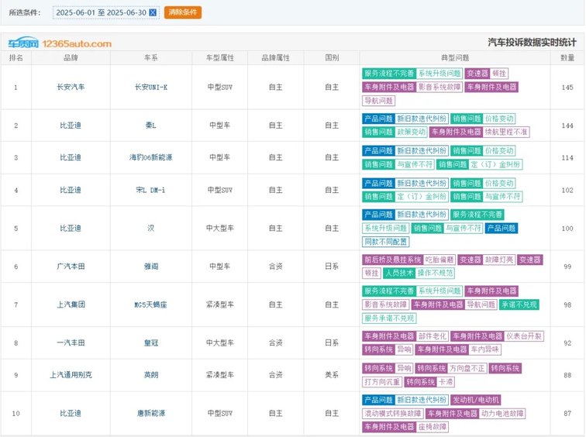Open the 雅阁 series link

tap(151, 267)
